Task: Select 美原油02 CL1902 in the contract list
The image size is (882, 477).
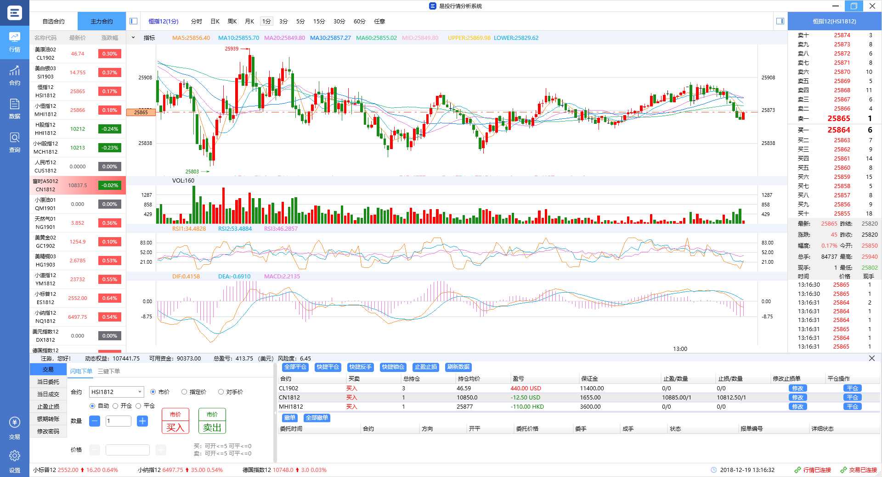Action: 78,54
